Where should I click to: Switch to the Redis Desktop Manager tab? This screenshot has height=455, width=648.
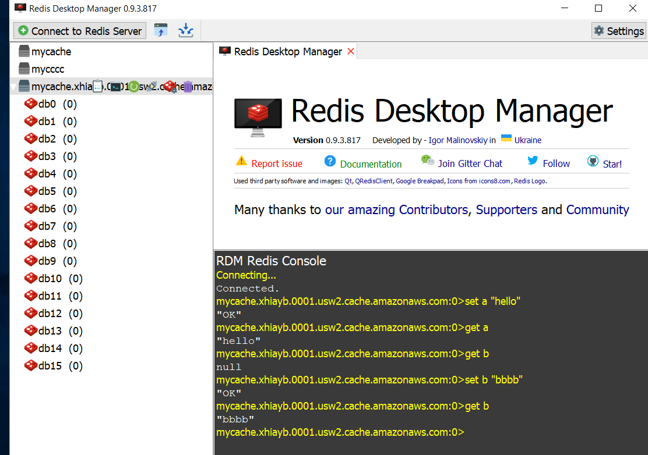[288, 52]
